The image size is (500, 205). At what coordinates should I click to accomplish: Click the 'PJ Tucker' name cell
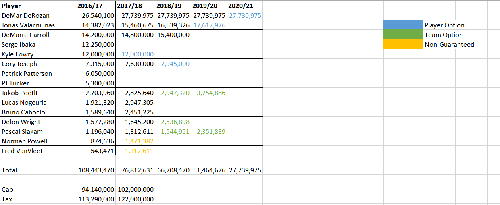coord(38,83)
